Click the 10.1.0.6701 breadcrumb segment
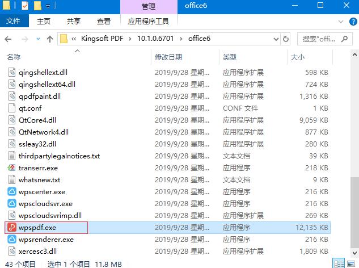The width and height of the screenshot is (359, 268). (x=155, y=39)
